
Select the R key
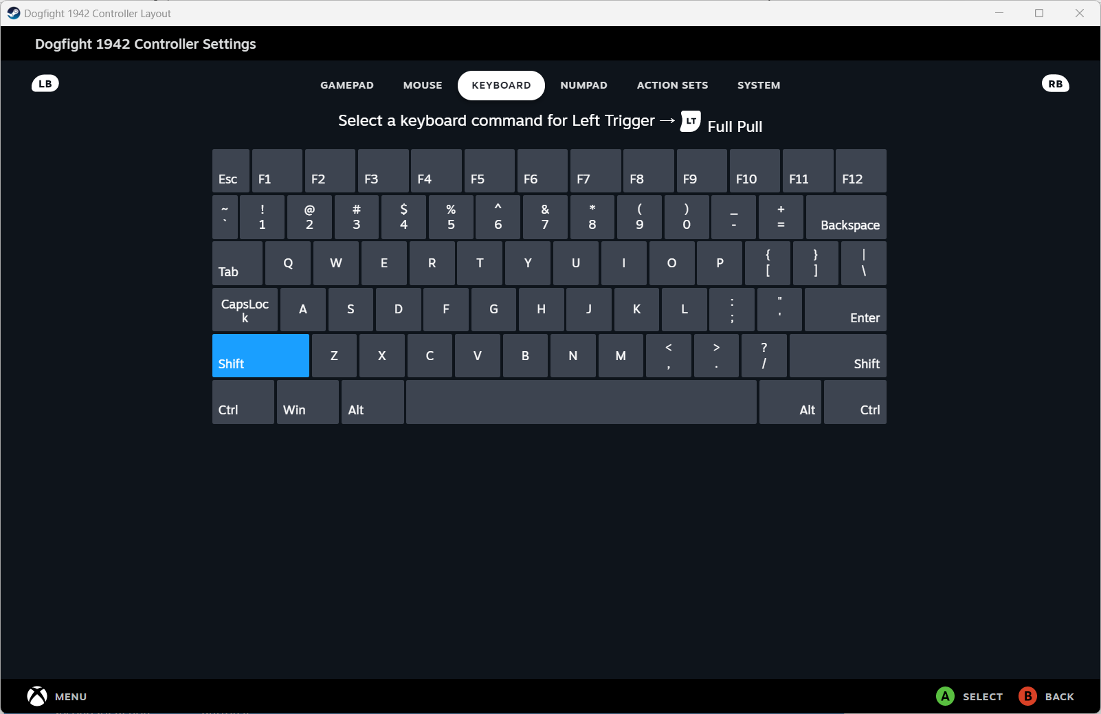(432, 263)
